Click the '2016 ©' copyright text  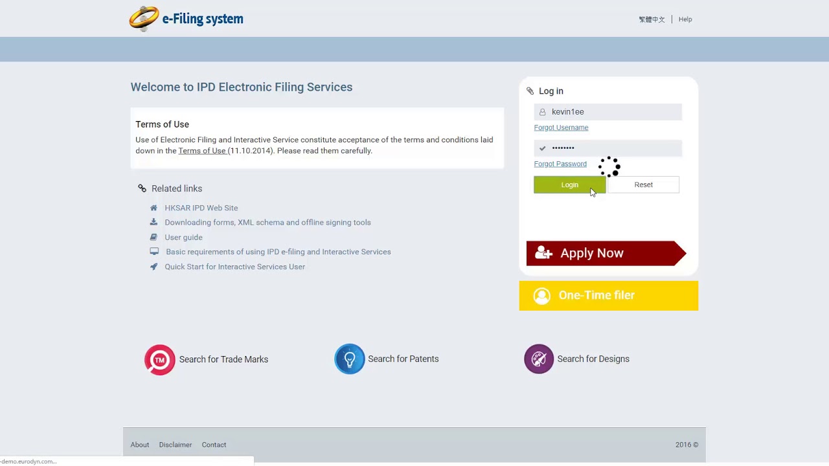(687, 445)
